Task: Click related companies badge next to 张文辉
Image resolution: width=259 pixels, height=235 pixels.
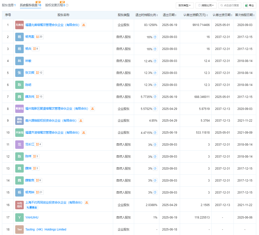Action: coord(39,73)
